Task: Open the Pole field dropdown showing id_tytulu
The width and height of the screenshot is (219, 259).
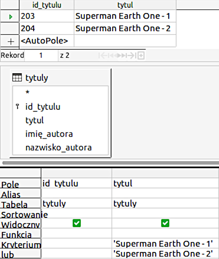Action: [x=76, y=183]
